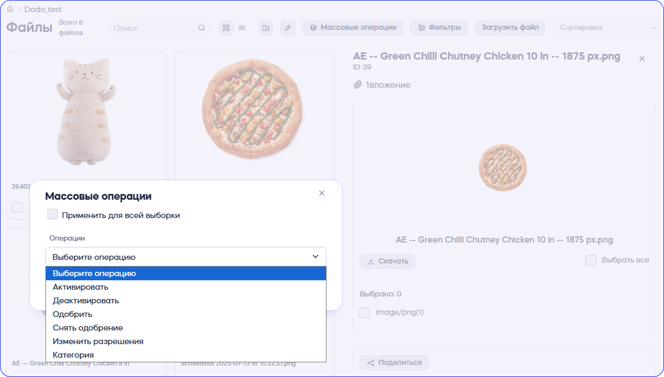Click the pencil edit icon

coord(288,28)
